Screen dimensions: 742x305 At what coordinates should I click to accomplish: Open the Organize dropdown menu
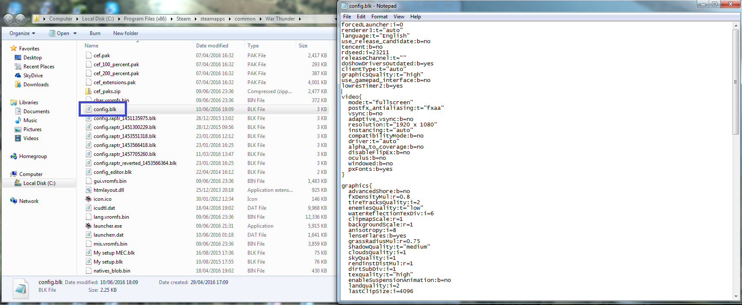click(22, 33)
